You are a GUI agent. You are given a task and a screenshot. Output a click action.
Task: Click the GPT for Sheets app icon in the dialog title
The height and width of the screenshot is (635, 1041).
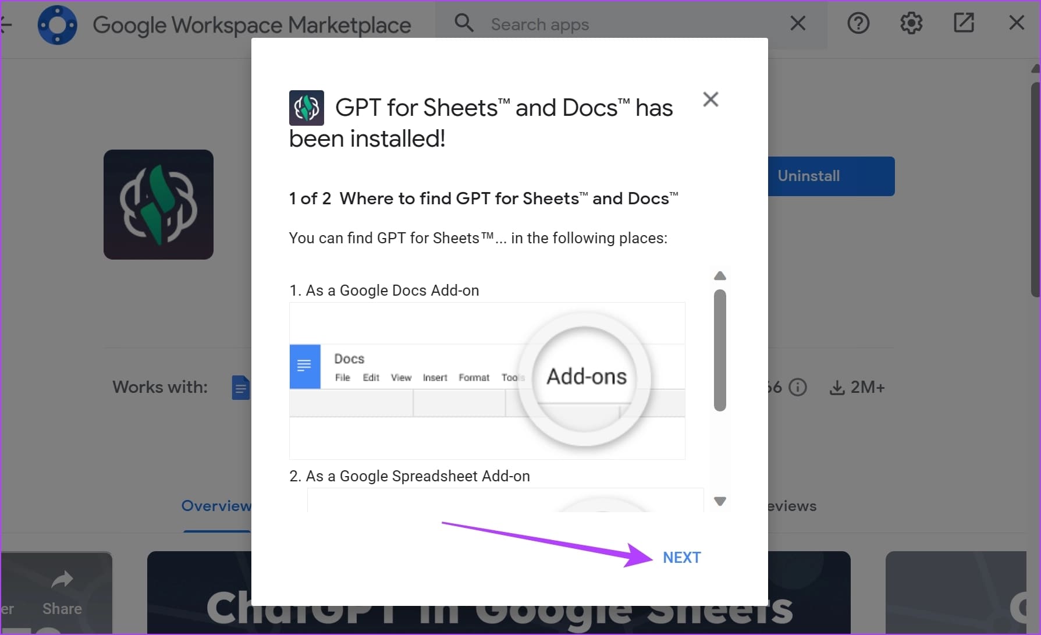point(307,108)
